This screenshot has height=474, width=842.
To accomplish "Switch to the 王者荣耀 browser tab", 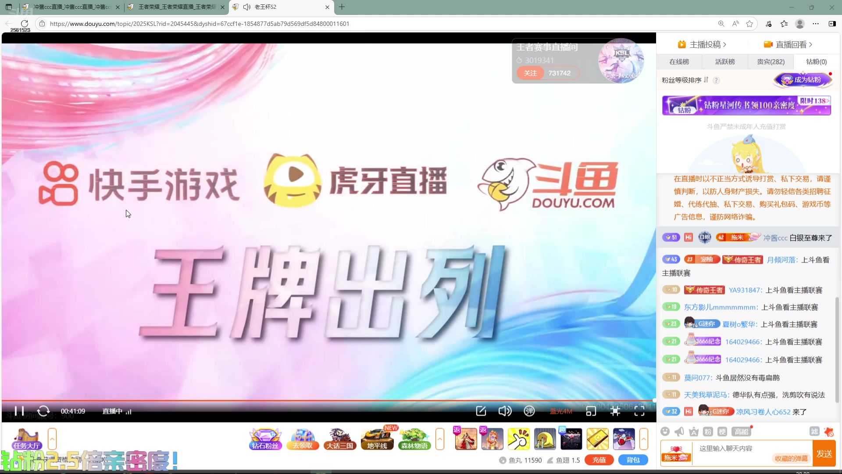I will [x=175, y=7].
